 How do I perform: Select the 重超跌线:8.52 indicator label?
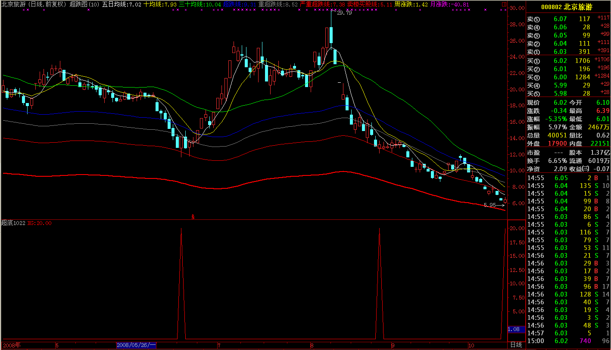pyautogui.click(x=278, y=4)
